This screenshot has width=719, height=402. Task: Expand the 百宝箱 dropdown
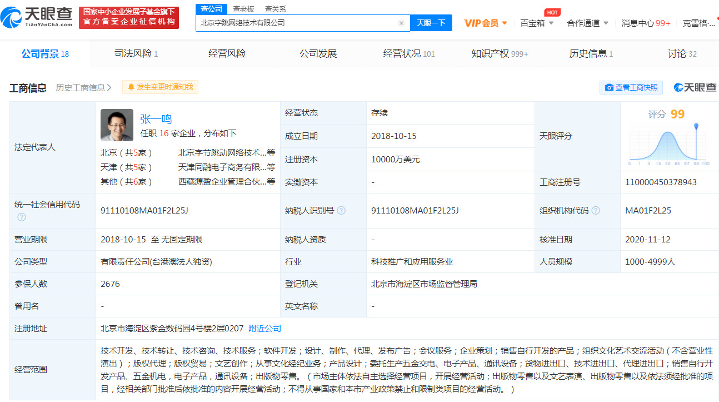[537, 23]
